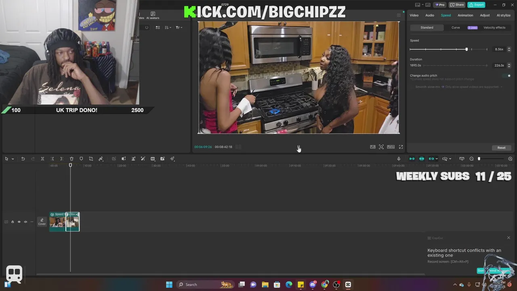Open the text-to-speech style tool icon
The height and width of the screenshot is (291, 517).
tap(101, 159)
